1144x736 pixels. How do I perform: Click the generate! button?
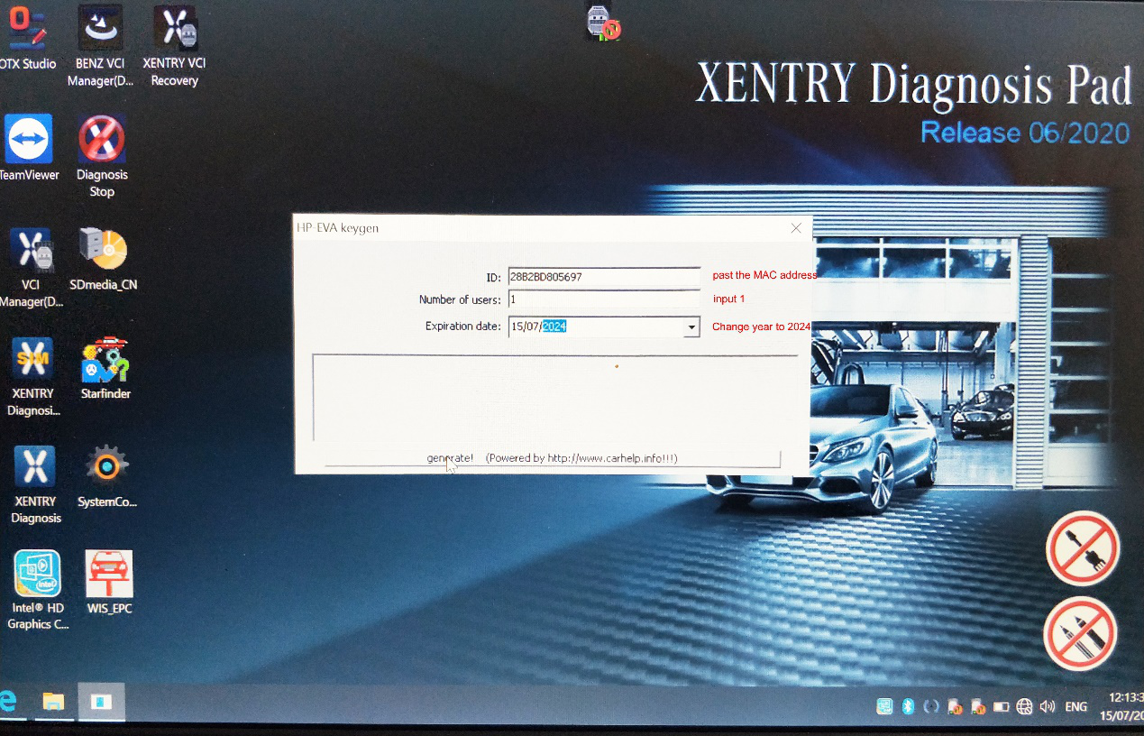[x=552, y=459]
